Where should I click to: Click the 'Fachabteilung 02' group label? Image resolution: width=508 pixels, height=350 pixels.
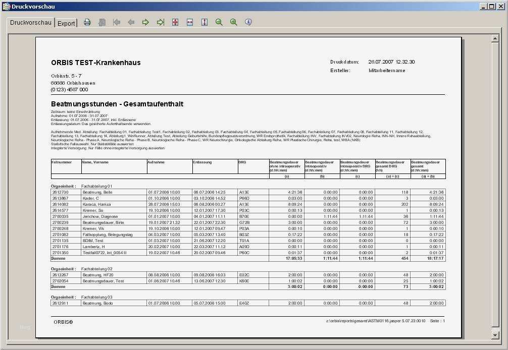[97, 269]
